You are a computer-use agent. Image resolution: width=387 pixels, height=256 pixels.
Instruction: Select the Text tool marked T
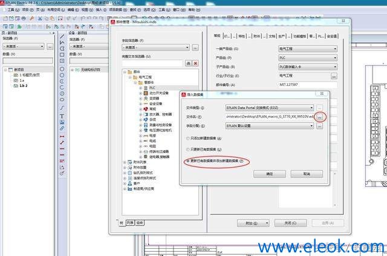click(x=62, y=116)
